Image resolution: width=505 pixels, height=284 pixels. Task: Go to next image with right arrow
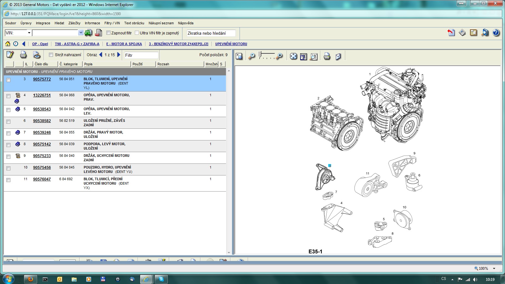(x=119, y=55)
